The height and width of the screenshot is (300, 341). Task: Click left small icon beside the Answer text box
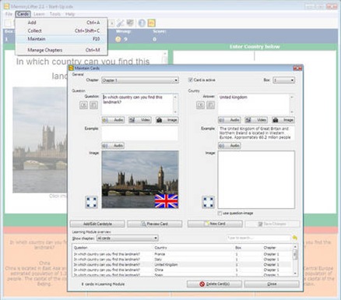click(200, 105)
